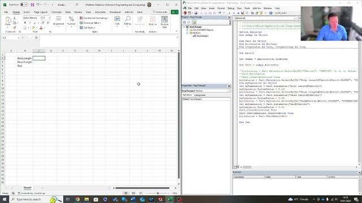Click the Insert Function fx icon

(x=36, y=38)
